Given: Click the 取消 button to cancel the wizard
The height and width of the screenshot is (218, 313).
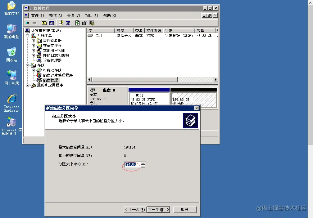Looking at the screenshot, I should click(185, 209).
